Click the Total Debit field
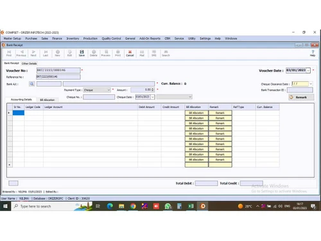Viewport: 321px width, 241px height. click(x=206, y=183)
